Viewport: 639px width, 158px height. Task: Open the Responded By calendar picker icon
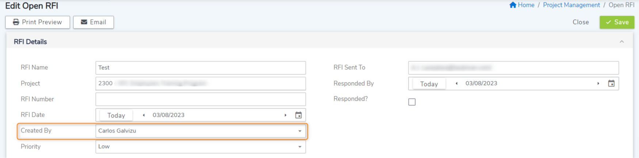611,84
